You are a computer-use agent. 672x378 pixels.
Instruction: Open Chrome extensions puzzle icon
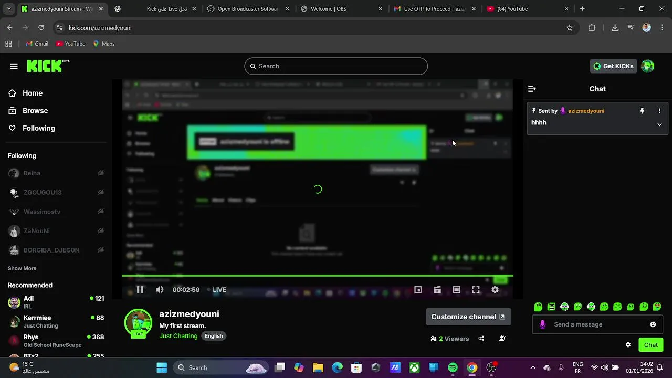tap(592, 28)
